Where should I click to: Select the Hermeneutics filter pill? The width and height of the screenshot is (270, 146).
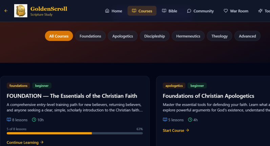click(188, 36)
